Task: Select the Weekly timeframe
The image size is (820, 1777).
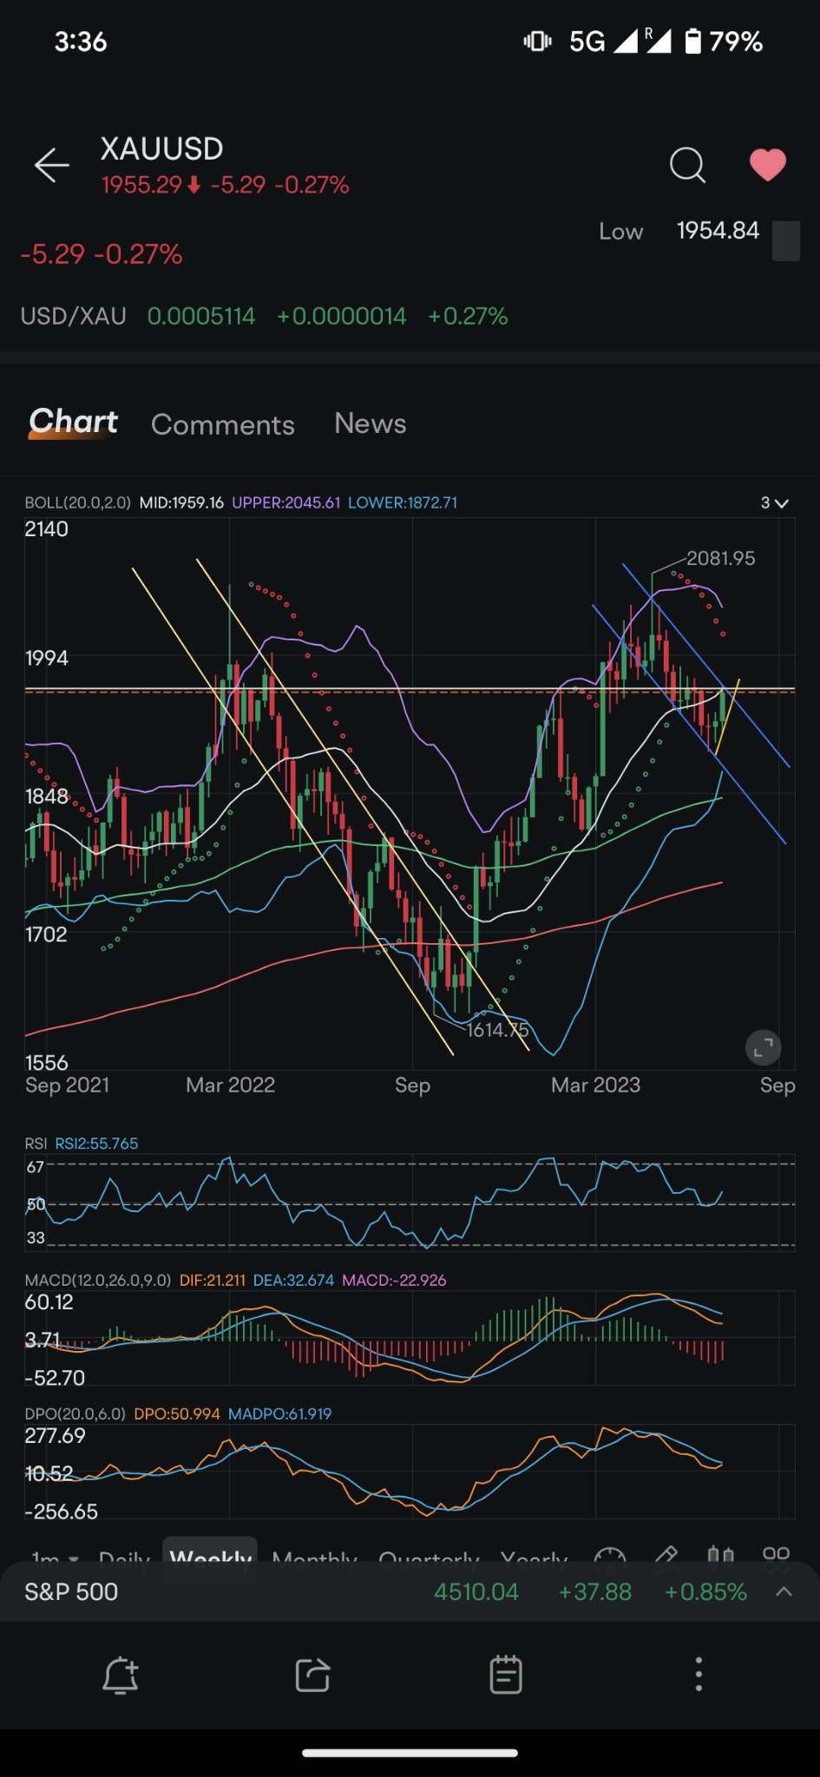Action: pyautogui.click(x=211, y=1555)
